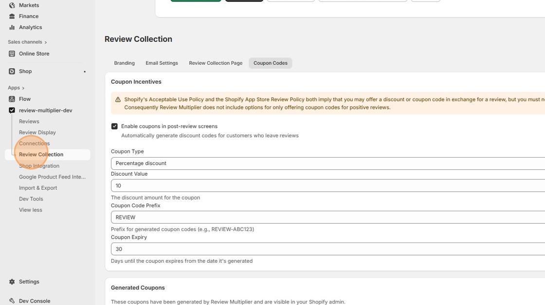Go to Online Store sales channel
The image size is (545, 305).
[34, 54]
